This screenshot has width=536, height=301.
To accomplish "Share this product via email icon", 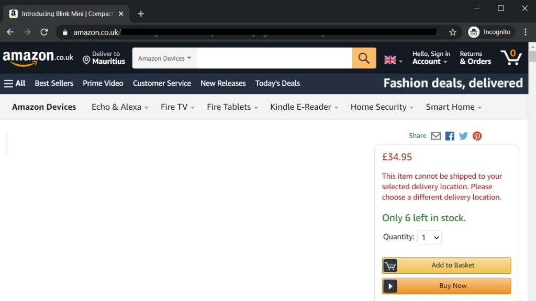I will pyautogui.click(x=435, y=136).
